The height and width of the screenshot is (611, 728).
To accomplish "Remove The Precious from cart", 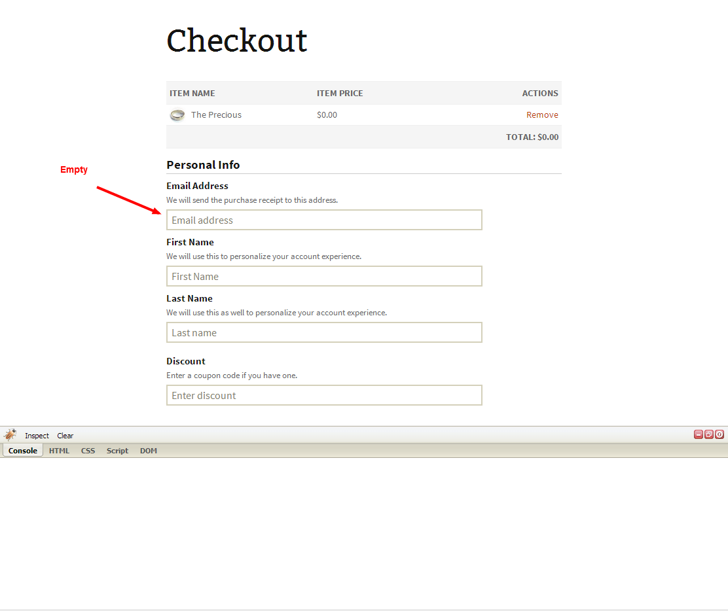I will pos(542,114).
